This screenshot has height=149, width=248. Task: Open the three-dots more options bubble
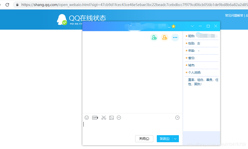[x=175, y=37]
